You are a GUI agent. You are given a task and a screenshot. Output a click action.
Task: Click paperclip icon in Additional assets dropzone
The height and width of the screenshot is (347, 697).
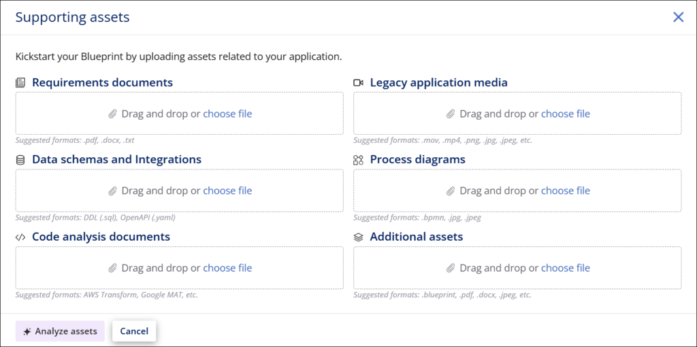point(451,269)
